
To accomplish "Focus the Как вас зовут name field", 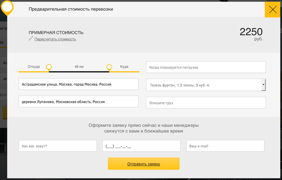I will click(x=58, y=146).
